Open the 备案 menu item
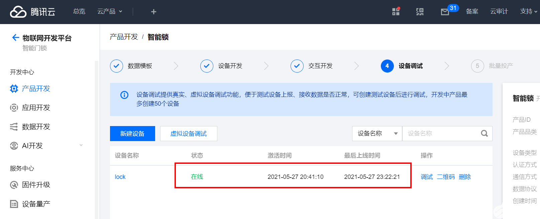The image size is (540, 219). pyautogui.click(x=472, y=11)
